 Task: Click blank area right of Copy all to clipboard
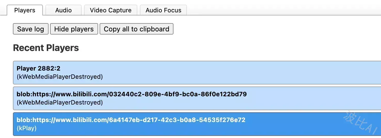coord(276,29)
